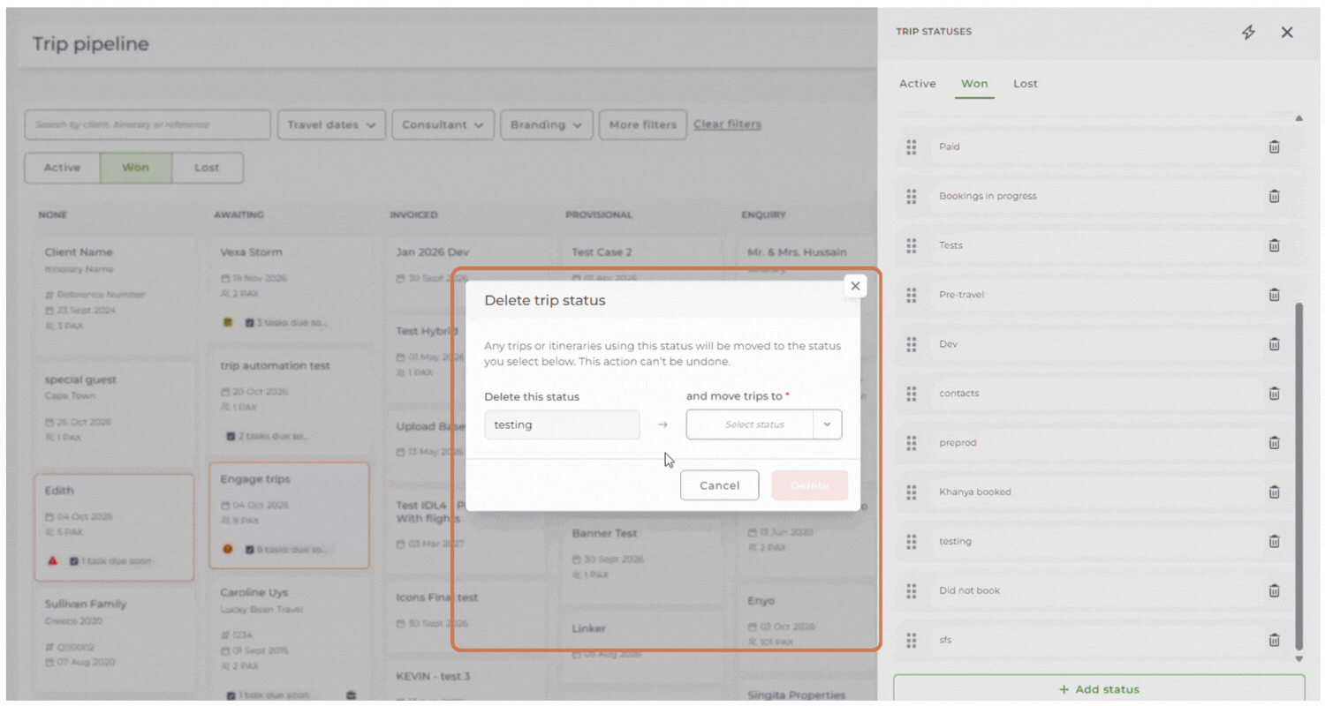The height and width of the screenshot is (706, 1325).
Task: Select Lost pipeline segment button
Action: pyautogui.click(x=207, y=168)
